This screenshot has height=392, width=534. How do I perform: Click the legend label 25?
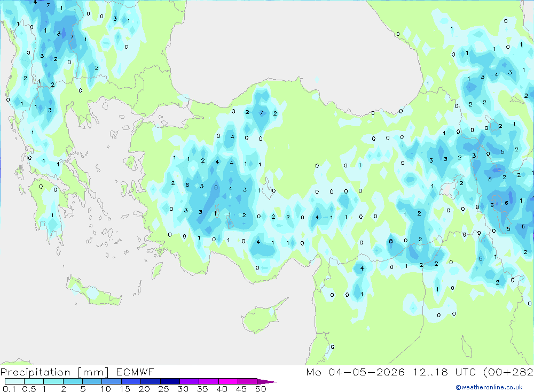[x=164, y=389]
